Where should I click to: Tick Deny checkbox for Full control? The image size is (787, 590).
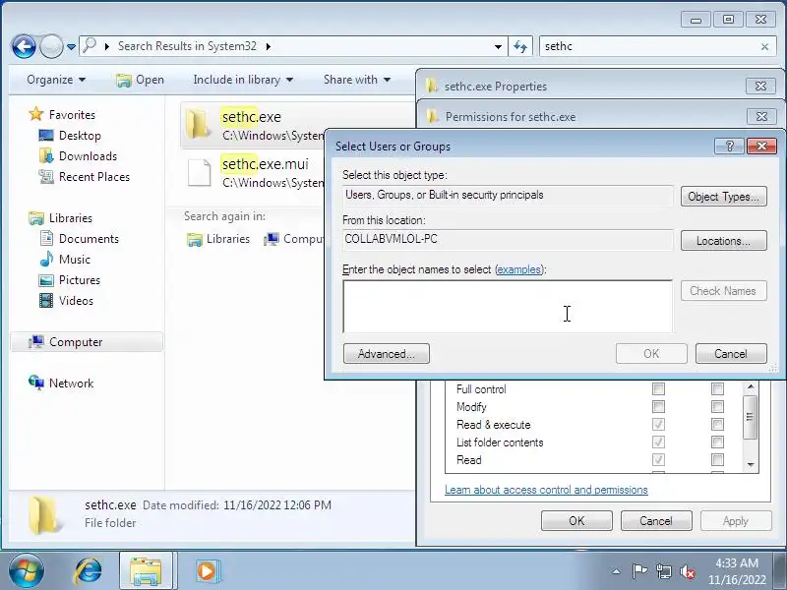tap(718, 388)
